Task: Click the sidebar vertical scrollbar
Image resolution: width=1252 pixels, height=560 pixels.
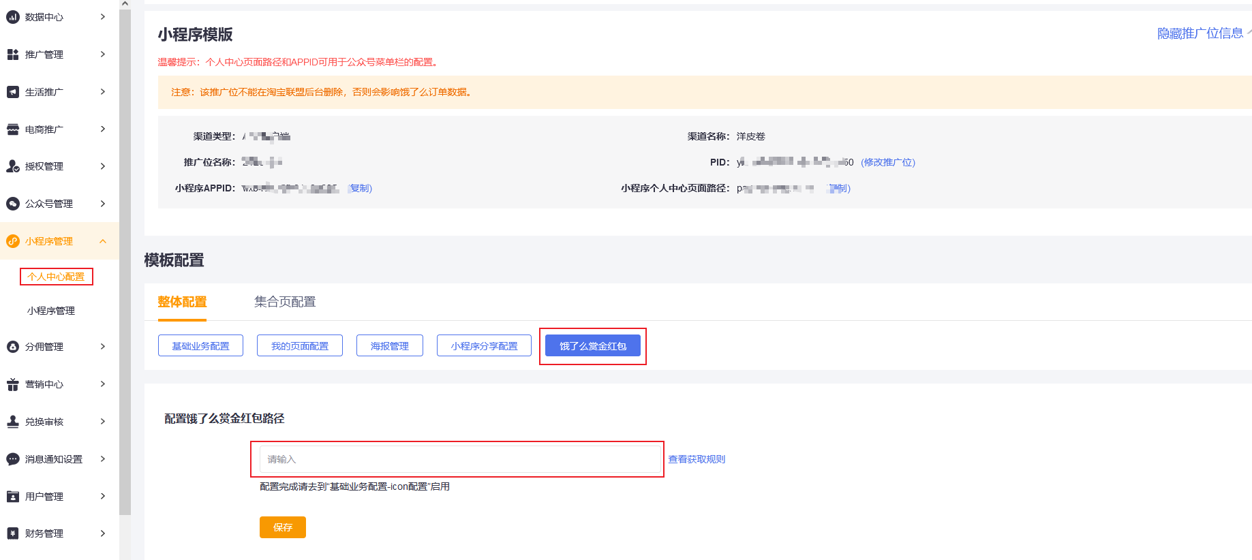Action: coord(125,262)
